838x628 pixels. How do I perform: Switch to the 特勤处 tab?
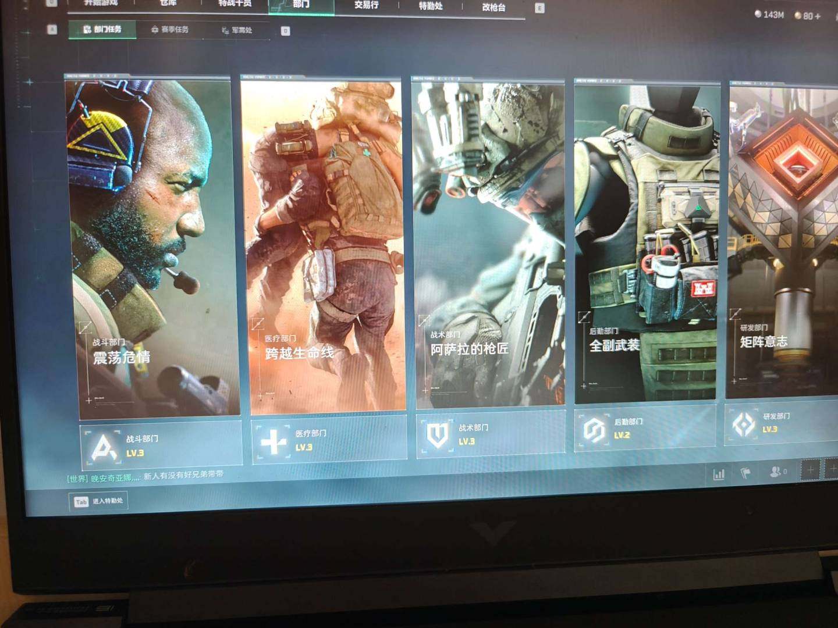pos(431,6)
